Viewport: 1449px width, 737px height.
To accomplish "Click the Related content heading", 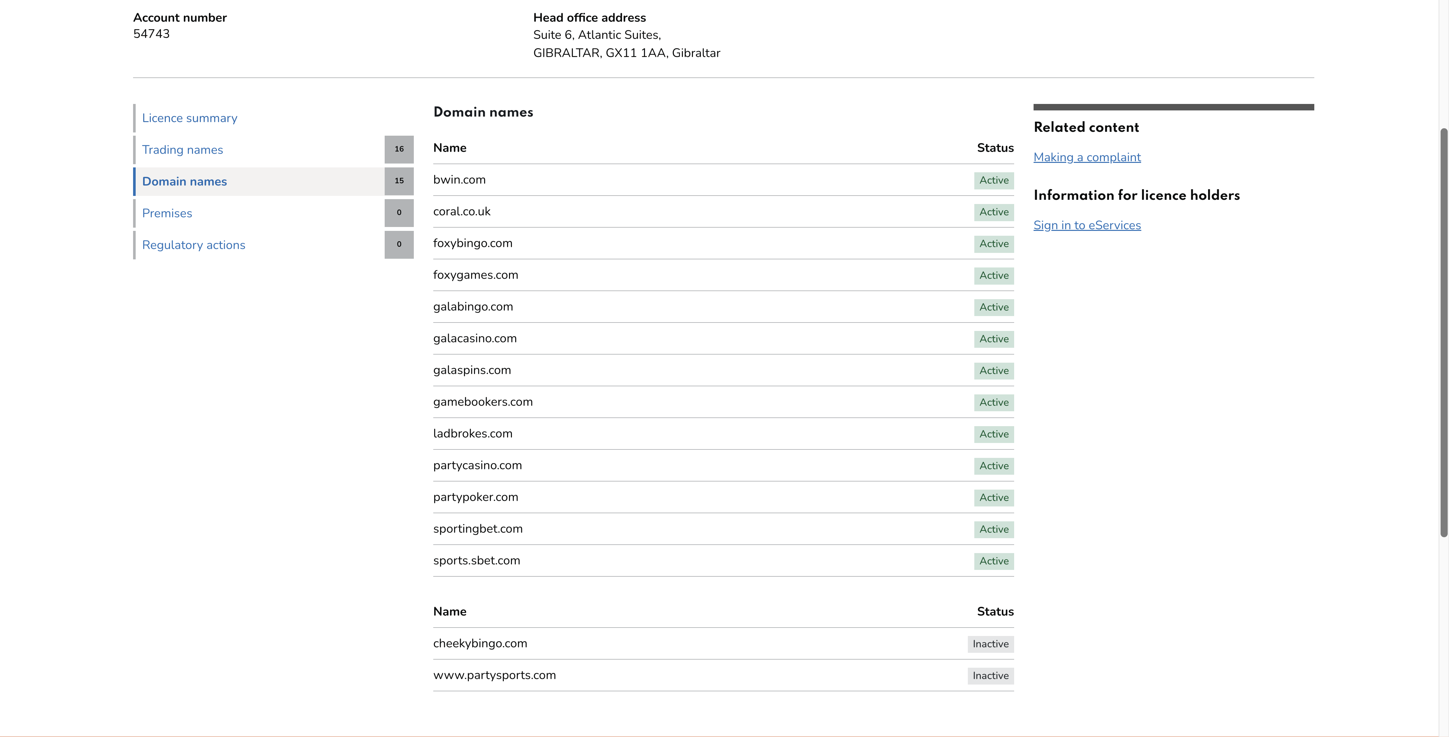I will (x=1086, y=127).
